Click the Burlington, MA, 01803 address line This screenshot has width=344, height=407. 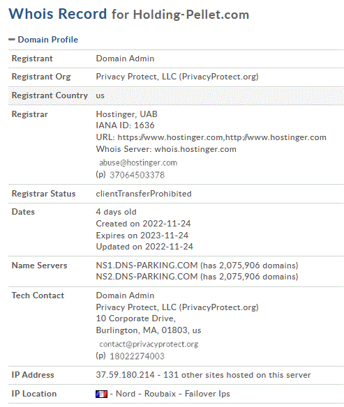coord(149,330)
